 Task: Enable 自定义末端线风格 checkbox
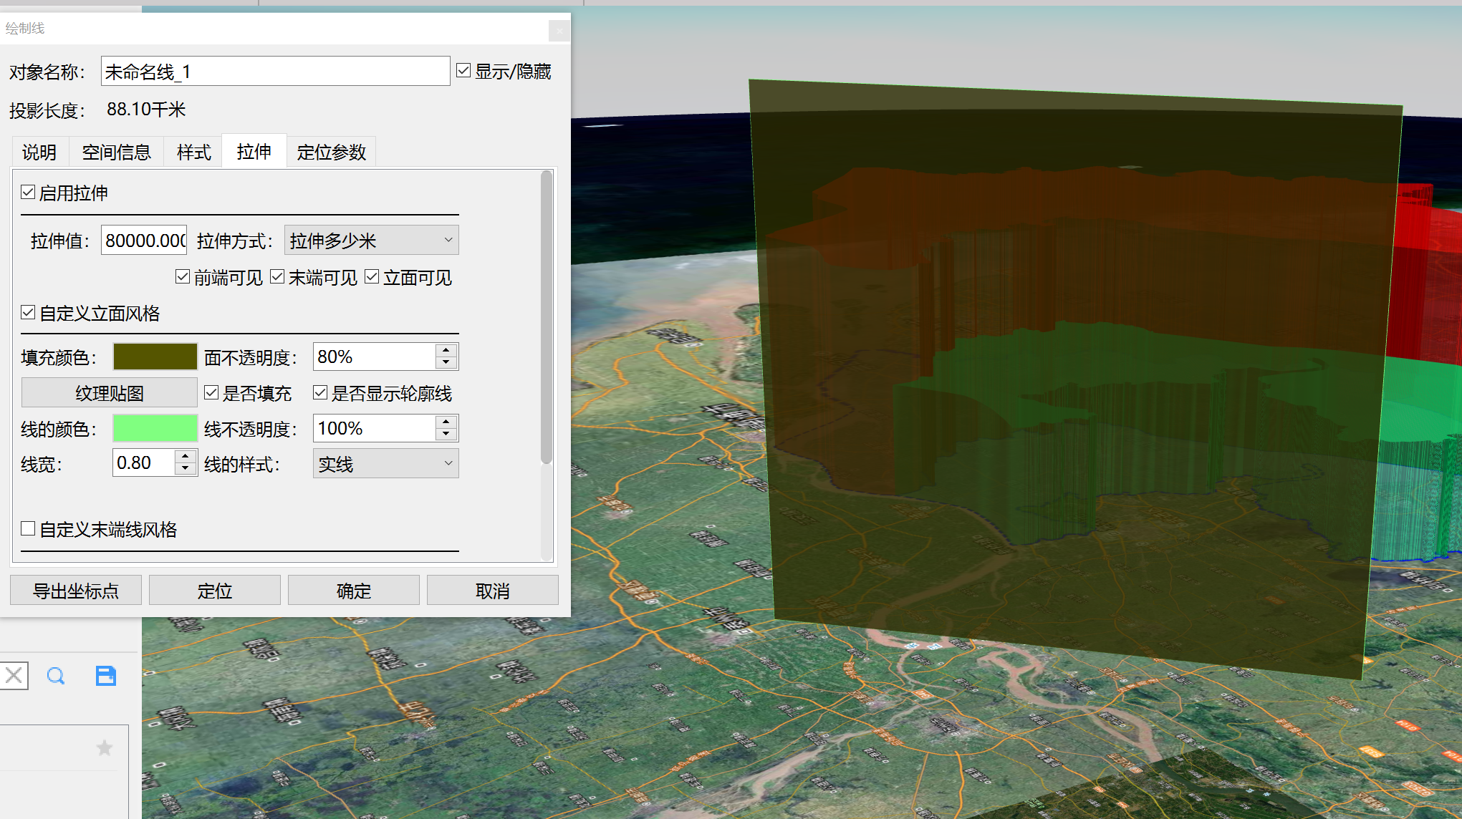click(29, 529)
